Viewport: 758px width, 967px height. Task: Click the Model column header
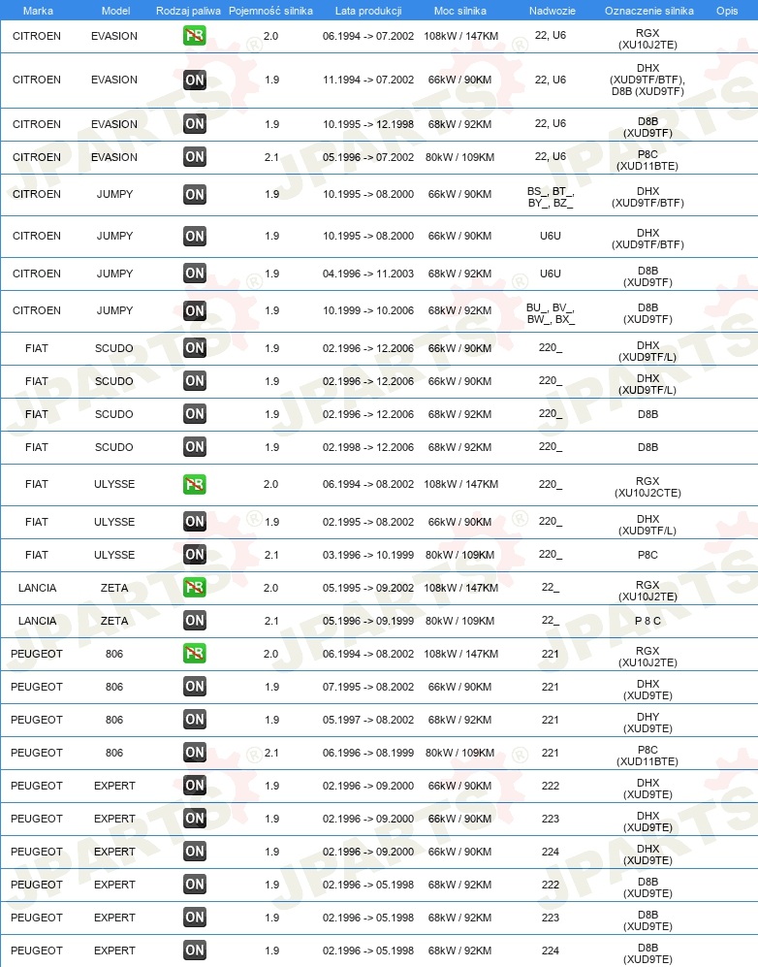pos(116,11)
